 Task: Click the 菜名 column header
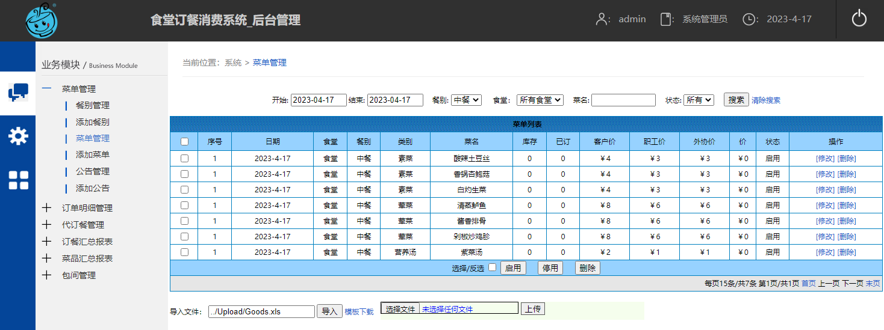[x=472, y=142]
